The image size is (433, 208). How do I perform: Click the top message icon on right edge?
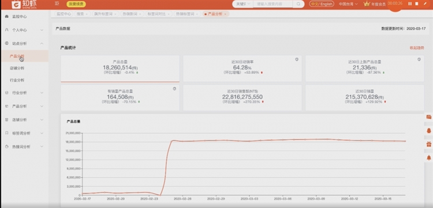429,117
